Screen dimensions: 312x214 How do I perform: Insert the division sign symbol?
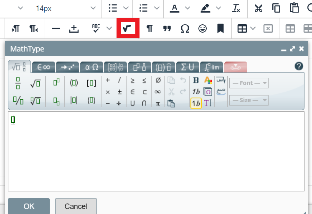[x=119, y=103]
